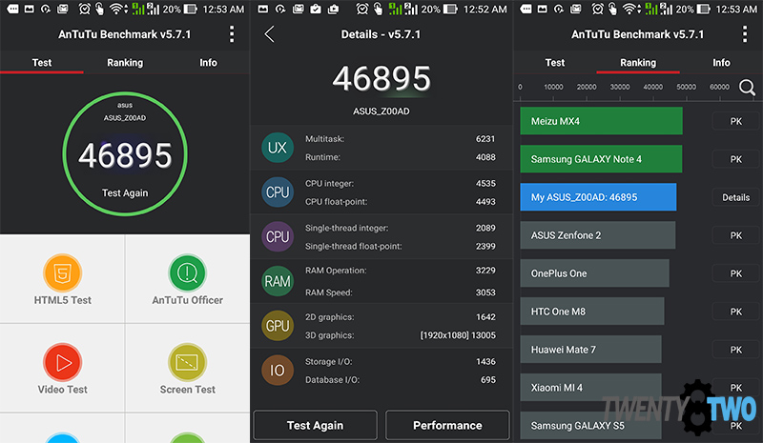
Task: Tap PK button for Samsung GALAXY Note 4
Action: pos(735,159)
